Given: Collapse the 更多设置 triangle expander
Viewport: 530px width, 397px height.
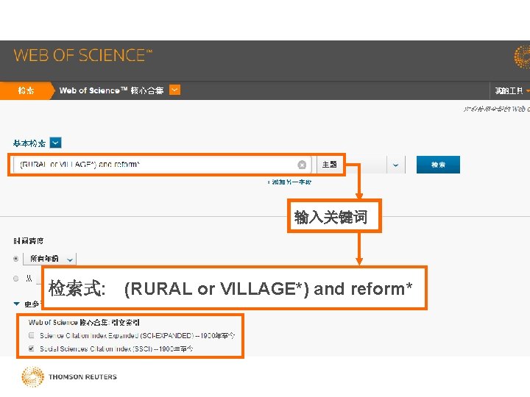Looking at the screenshot, I should (16, 304).
